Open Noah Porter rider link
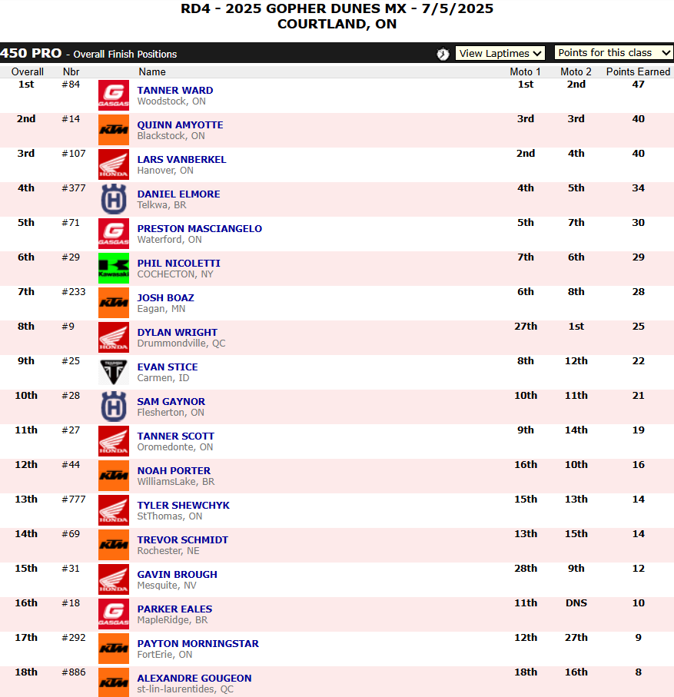This screenshot has width=674, height=697. coord(174,471)
